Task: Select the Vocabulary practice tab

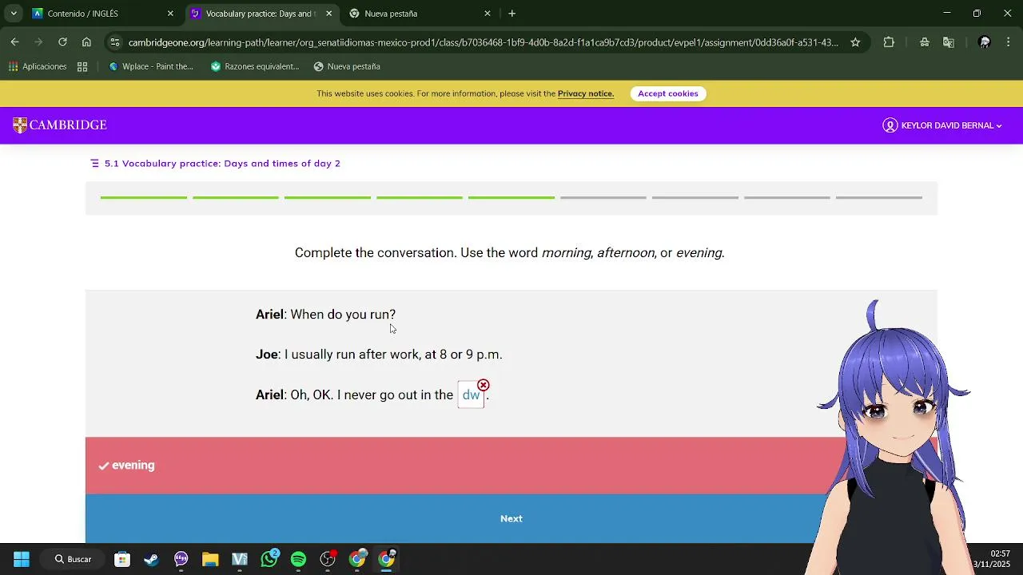Action: pos(261,14)
